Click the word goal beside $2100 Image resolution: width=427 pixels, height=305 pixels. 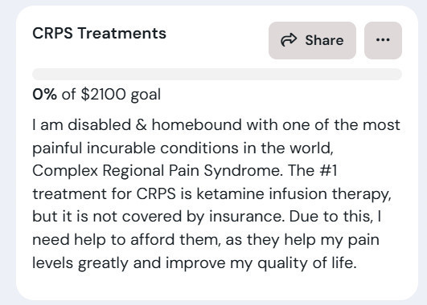pos(146,95)
